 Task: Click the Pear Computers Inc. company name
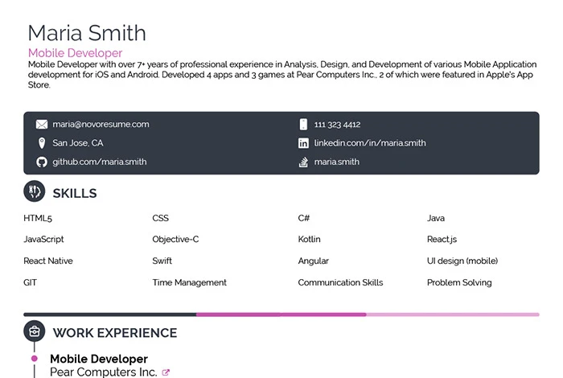click(x=103, y=372)
